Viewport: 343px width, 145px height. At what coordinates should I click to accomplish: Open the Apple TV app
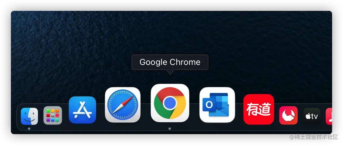click(x=312, y=116)
